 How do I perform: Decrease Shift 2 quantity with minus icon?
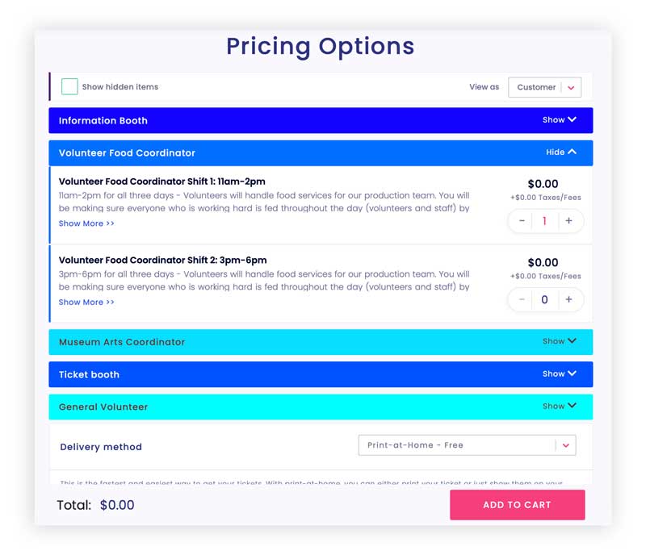coord(522,299)
